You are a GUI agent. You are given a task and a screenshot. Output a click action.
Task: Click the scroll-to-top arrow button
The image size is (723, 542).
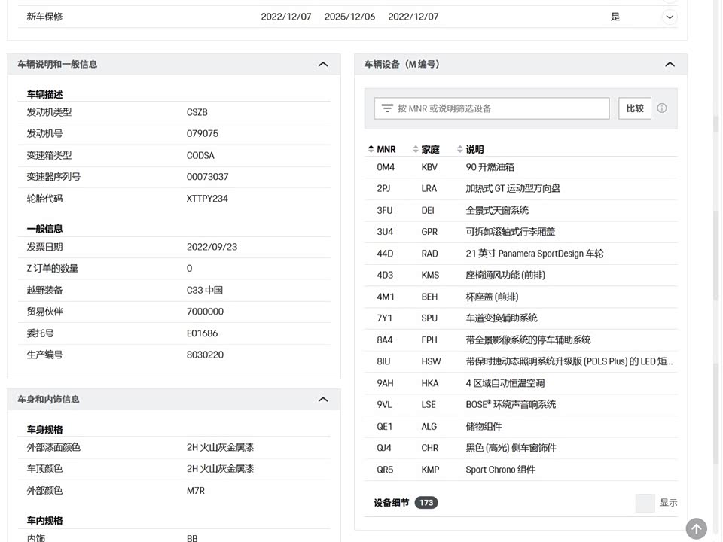click(x=696, y=529)
